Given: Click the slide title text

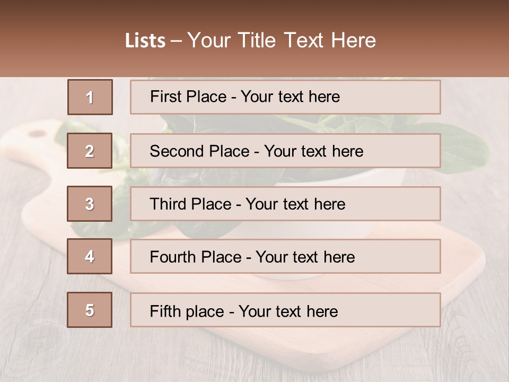Looking at the screenshot, I should pos(251,40).
